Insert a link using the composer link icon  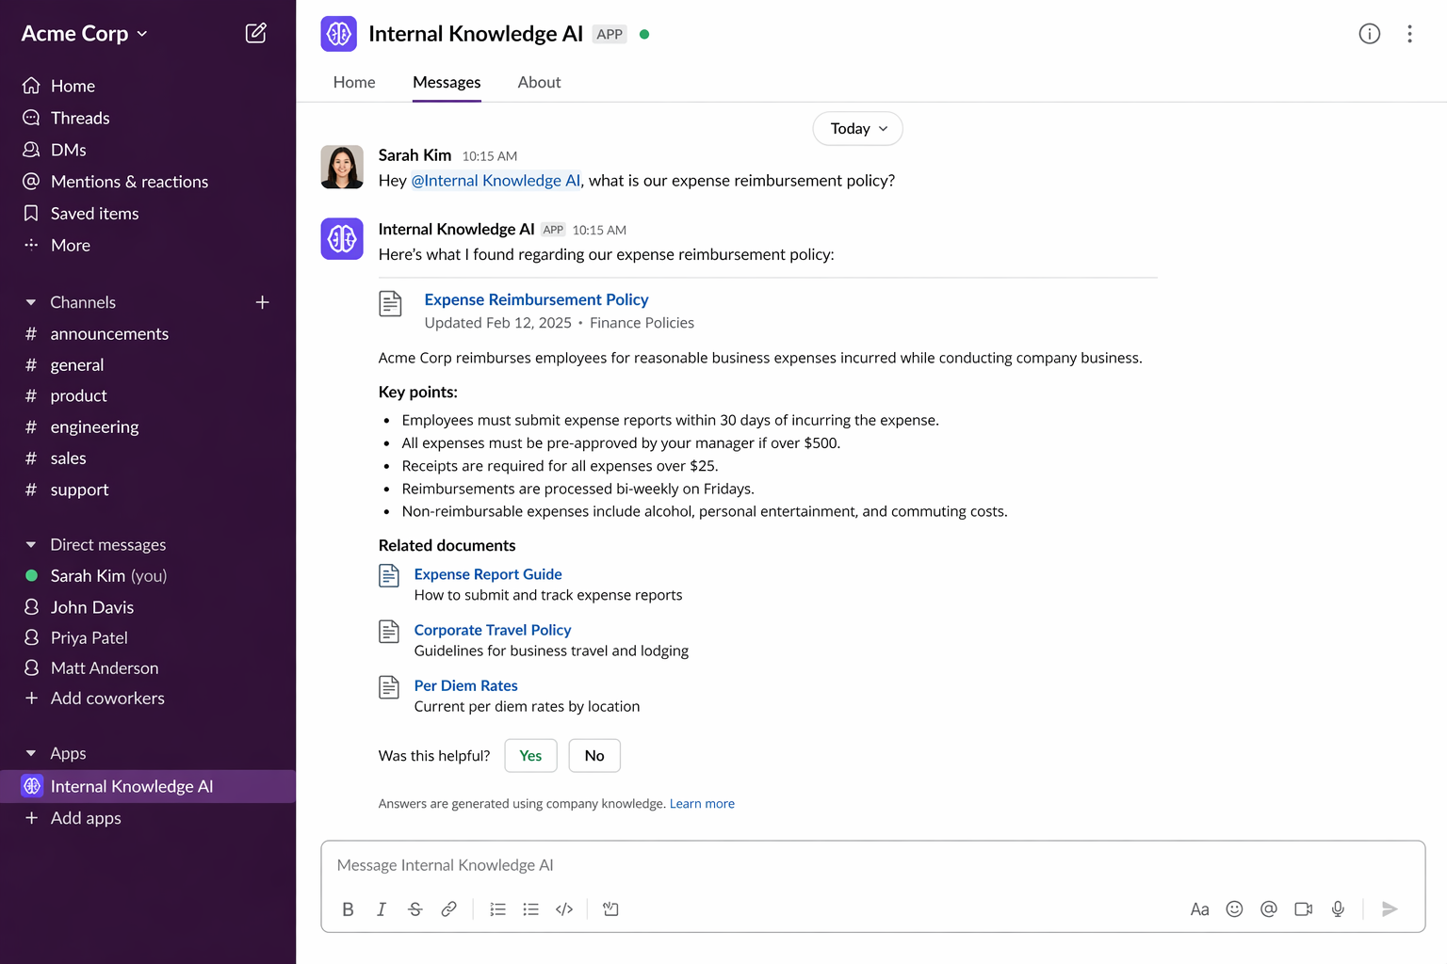tap(449, 908)
